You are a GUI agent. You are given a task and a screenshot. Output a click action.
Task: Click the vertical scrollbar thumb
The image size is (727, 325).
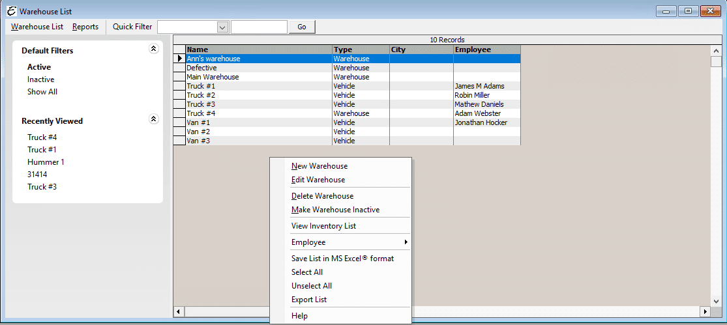pyautogui.click(x=716, y=61)
